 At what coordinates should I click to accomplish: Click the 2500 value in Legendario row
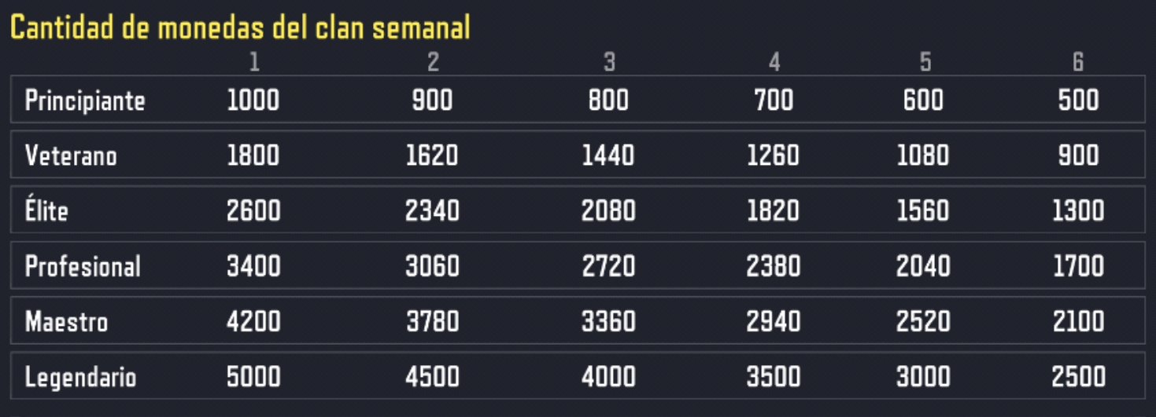(x=1078, y=377)
